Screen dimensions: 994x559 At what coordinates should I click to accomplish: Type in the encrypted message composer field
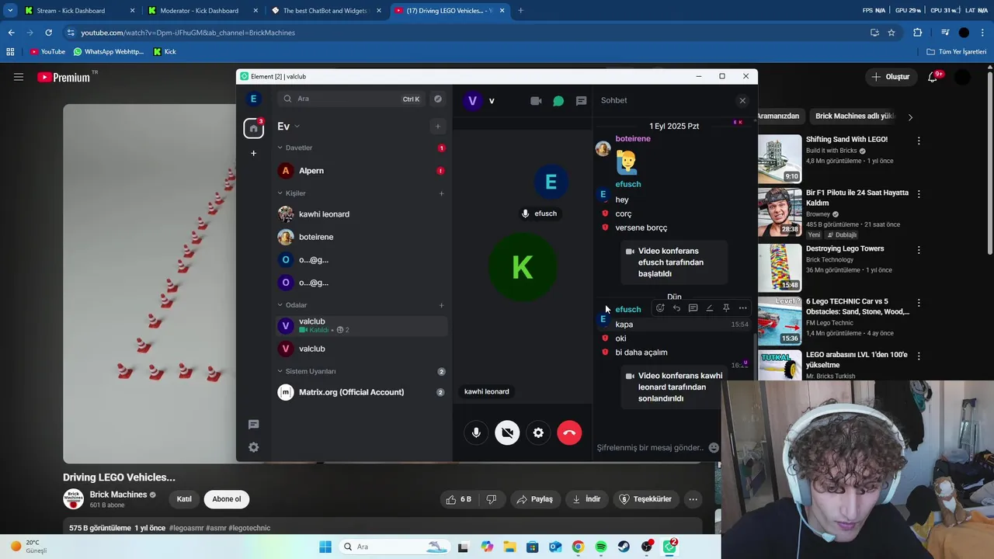point(651,447)
